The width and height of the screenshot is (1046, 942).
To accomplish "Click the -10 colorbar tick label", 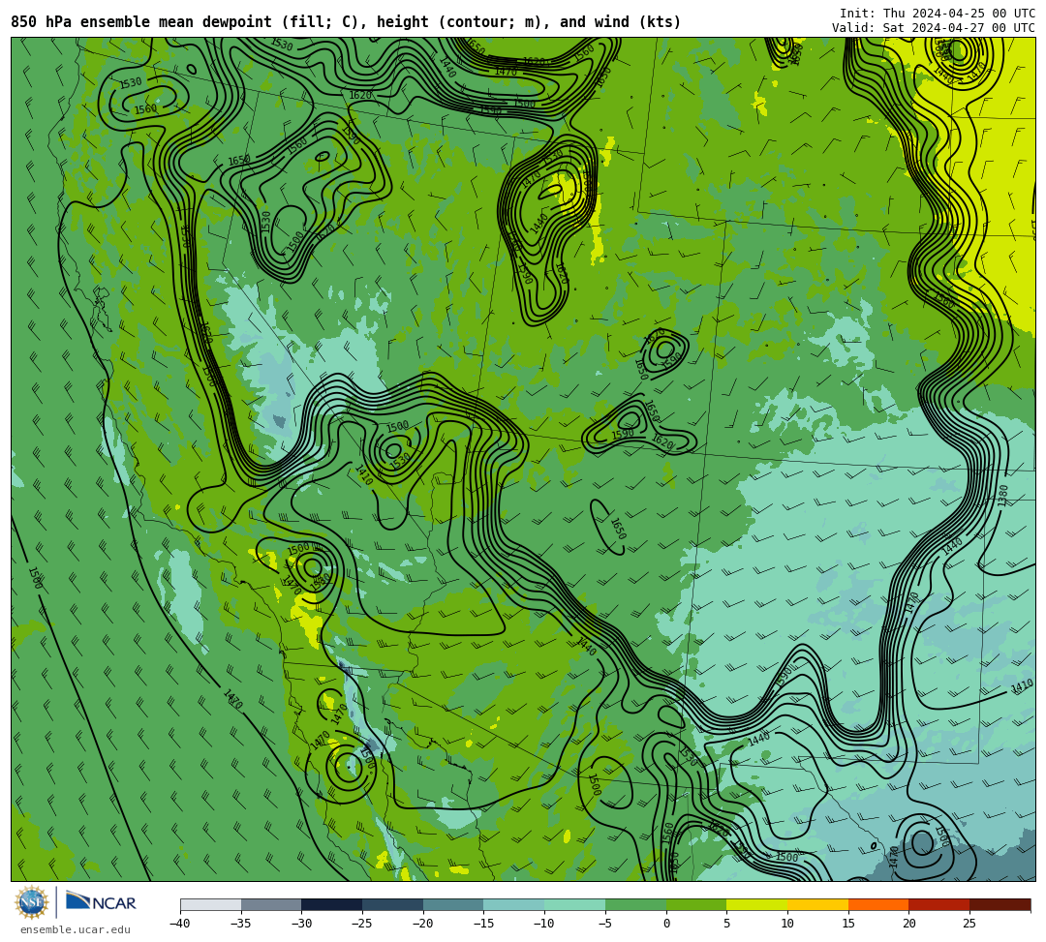I will click(x=544, y=924).
